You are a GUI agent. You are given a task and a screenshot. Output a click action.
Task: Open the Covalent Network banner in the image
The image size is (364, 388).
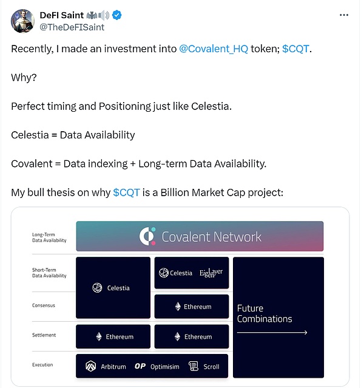(200, 236)
